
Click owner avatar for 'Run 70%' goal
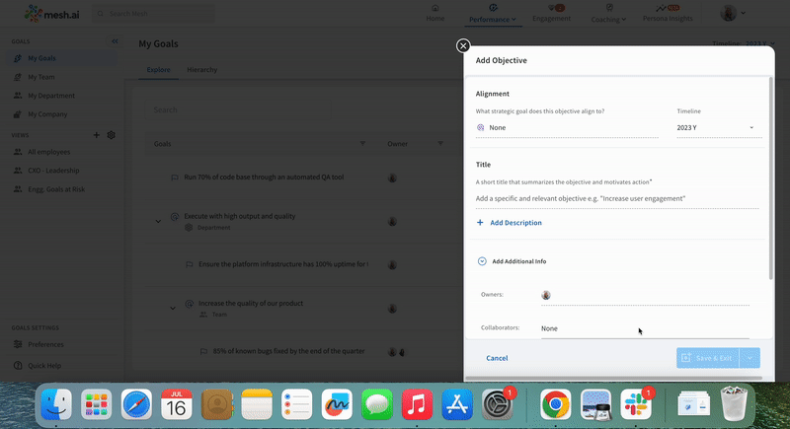click(x=392, y=179)
